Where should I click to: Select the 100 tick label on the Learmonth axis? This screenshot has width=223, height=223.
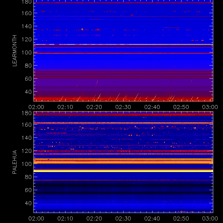tap(26, 52)
